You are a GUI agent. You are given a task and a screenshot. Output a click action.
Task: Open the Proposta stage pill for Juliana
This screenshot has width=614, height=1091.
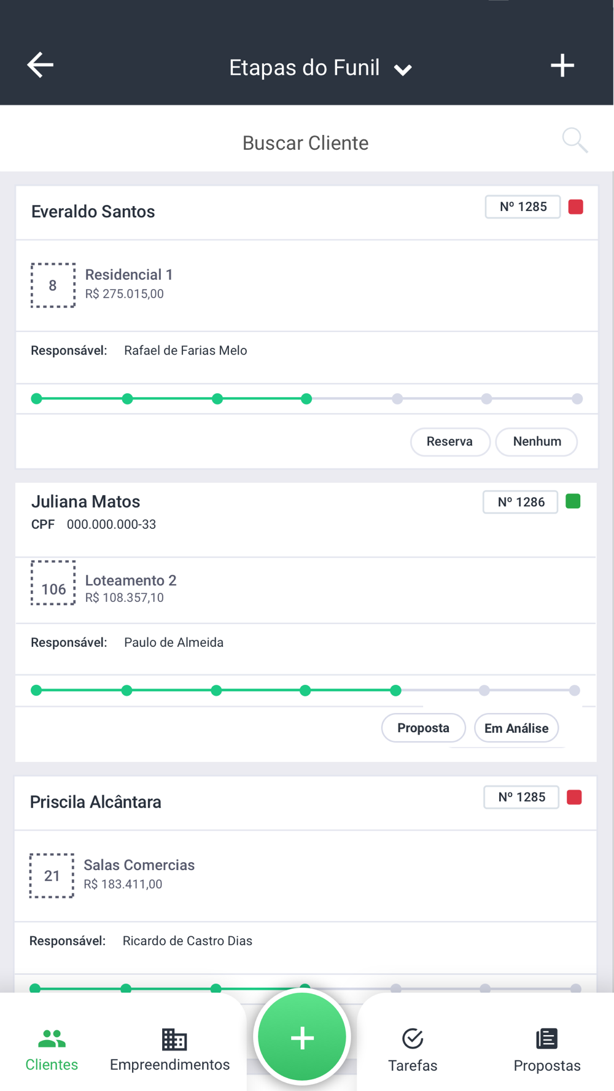click(x=423, y=728)
